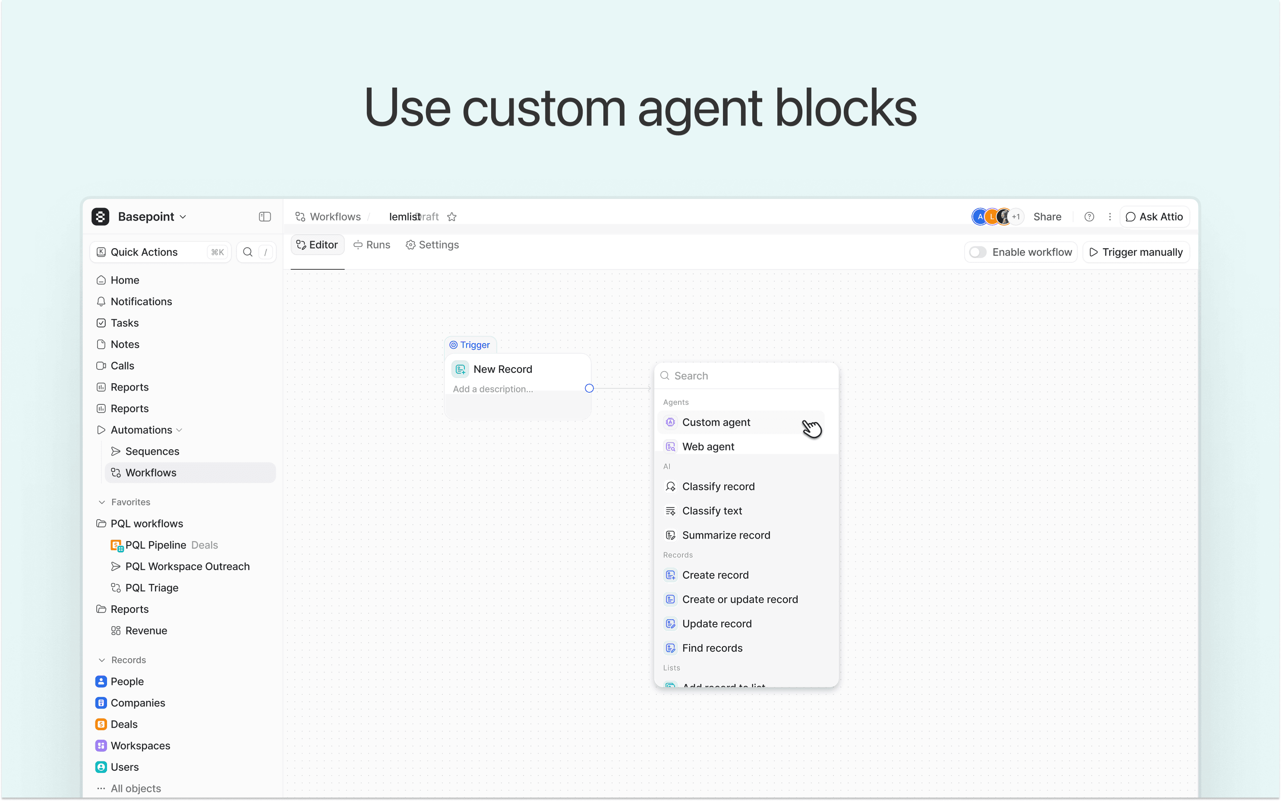The height and width of the screenshot is (801, 1281).
Task: Click the New Record trigger block icon
Action: [x=461, y=369]
